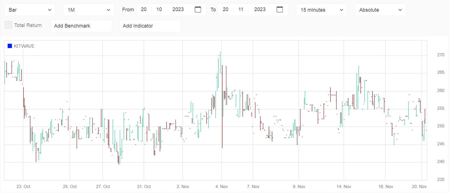Open the From date calendar picker
The image size is (454, 196).
tap(198, 9)
